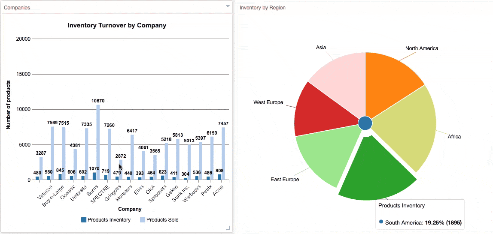Viewport: 493px width, 234px height.
Task: Click the blue center circle of pie chart
Action: tap(365, 123)
